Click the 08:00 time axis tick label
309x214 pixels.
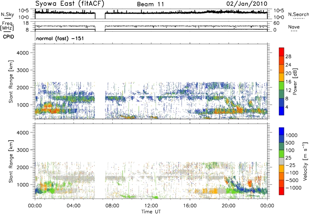click(112, 206)
